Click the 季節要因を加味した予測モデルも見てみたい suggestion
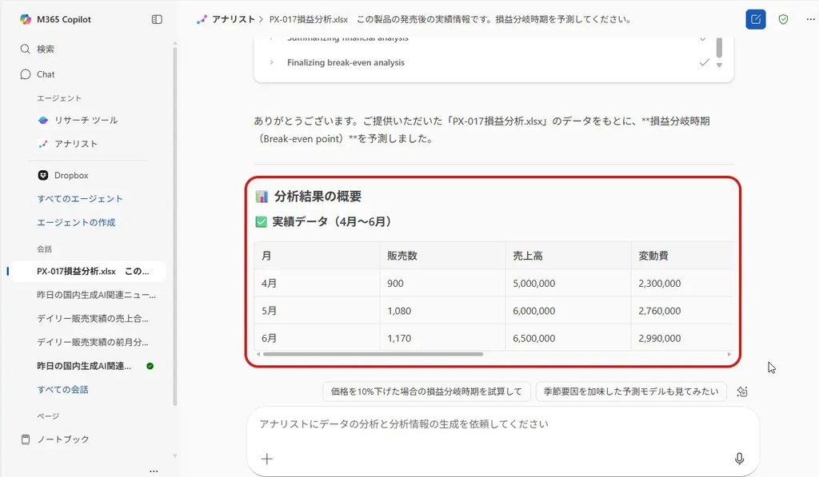The width and height of the screenshot is (819, 477). 631,392
